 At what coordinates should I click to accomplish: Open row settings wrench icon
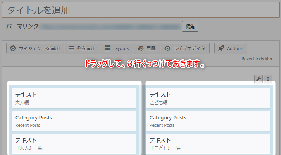pos(258,79)
